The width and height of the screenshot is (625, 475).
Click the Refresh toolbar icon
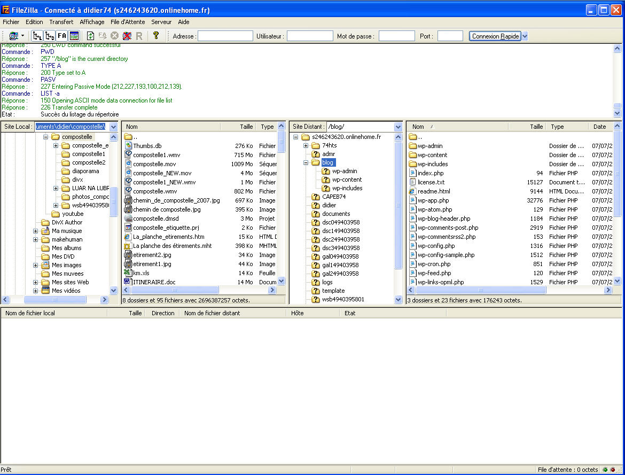pos(90,36)
